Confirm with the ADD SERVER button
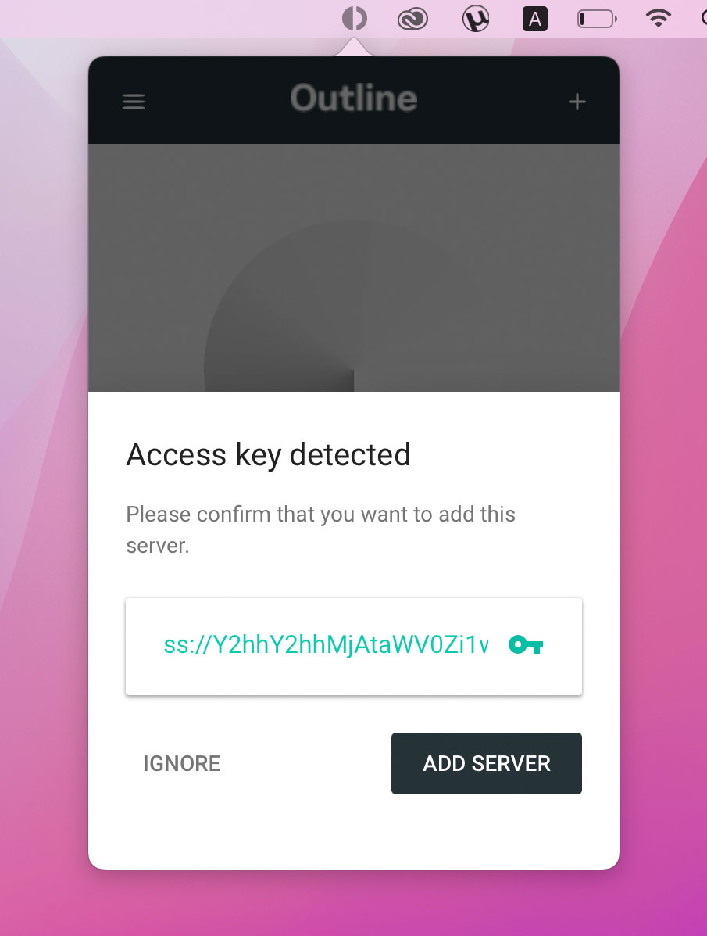This screenshot has height=936, width=707. click(486, 763)
